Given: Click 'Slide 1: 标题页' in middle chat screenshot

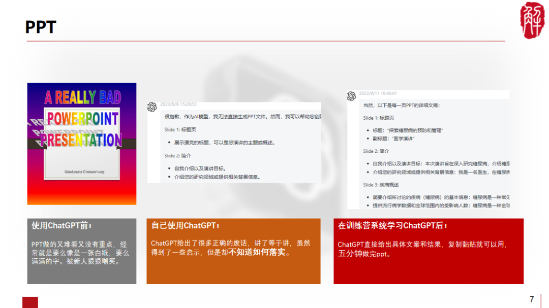Looking at the screenshot, I should [x=180, y=130].
